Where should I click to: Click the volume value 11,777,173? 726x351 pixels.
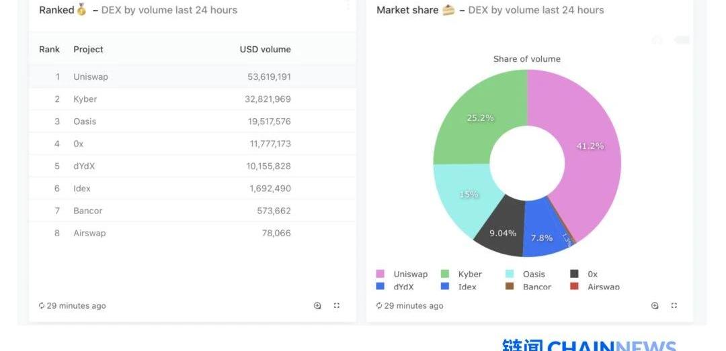270,144
